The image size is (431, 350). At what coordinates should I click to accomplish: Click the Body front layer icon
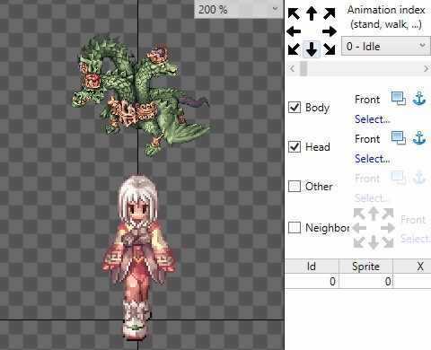click(x=399, y=99)
